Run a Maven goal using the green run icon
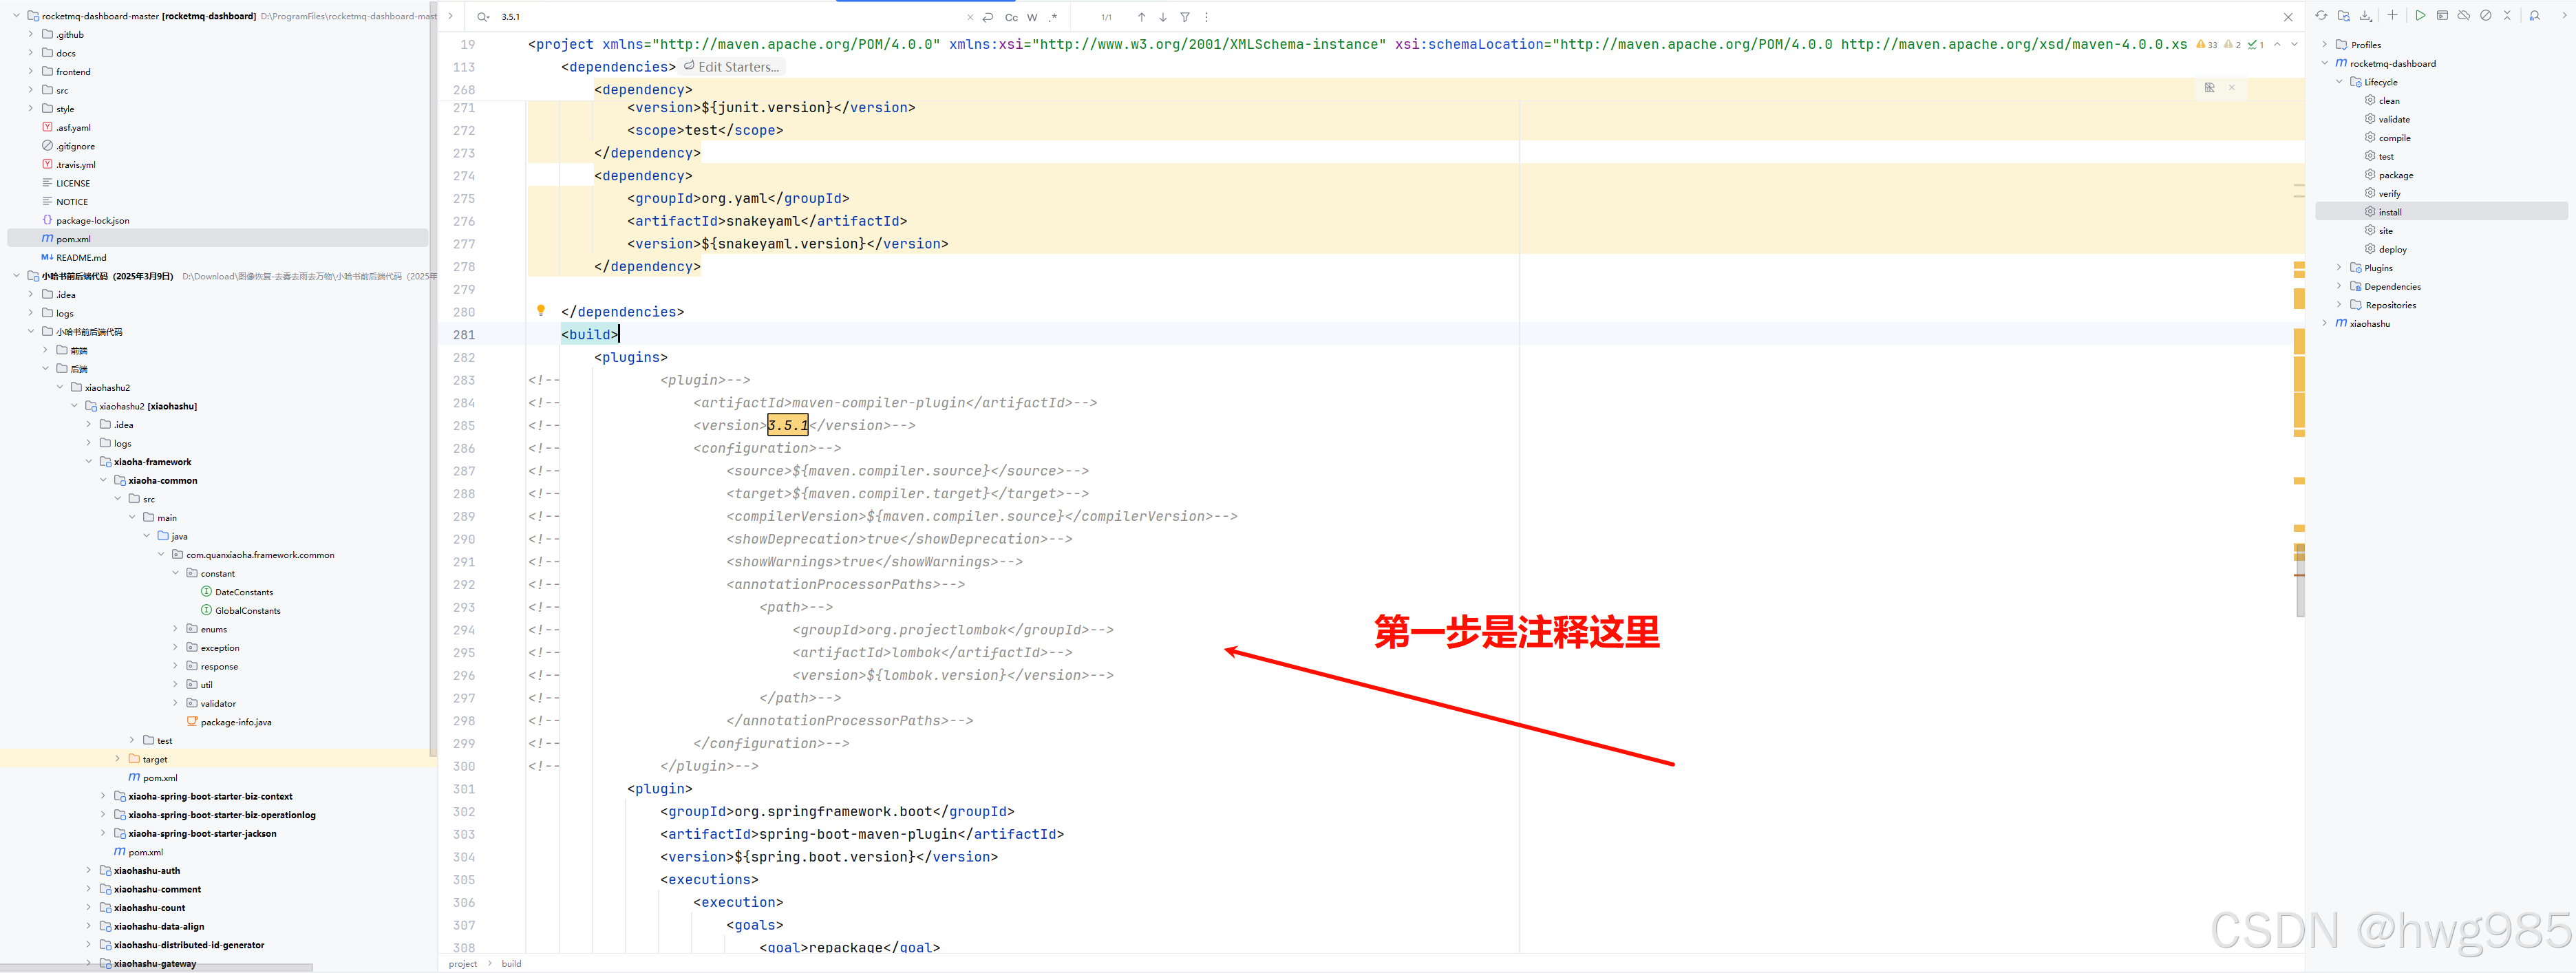 [x=2421, y=15]
